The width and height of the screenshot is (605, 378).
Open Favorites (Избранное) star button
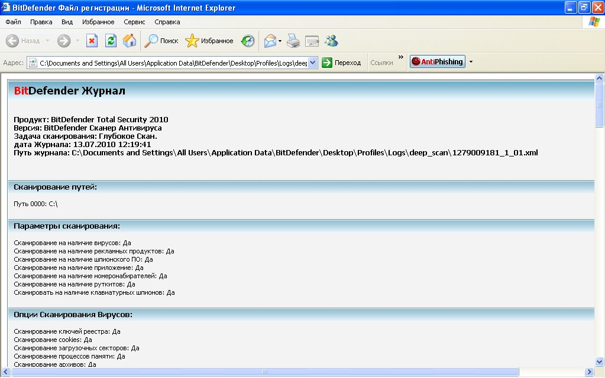click(209, 41)
